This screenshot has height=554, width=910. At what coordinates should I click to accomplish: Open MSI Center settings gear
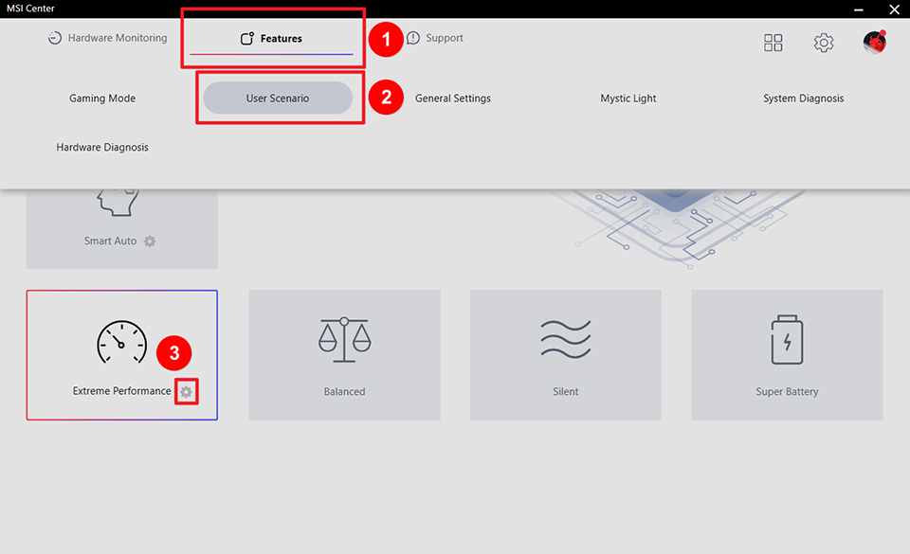(x=824, y=43)
